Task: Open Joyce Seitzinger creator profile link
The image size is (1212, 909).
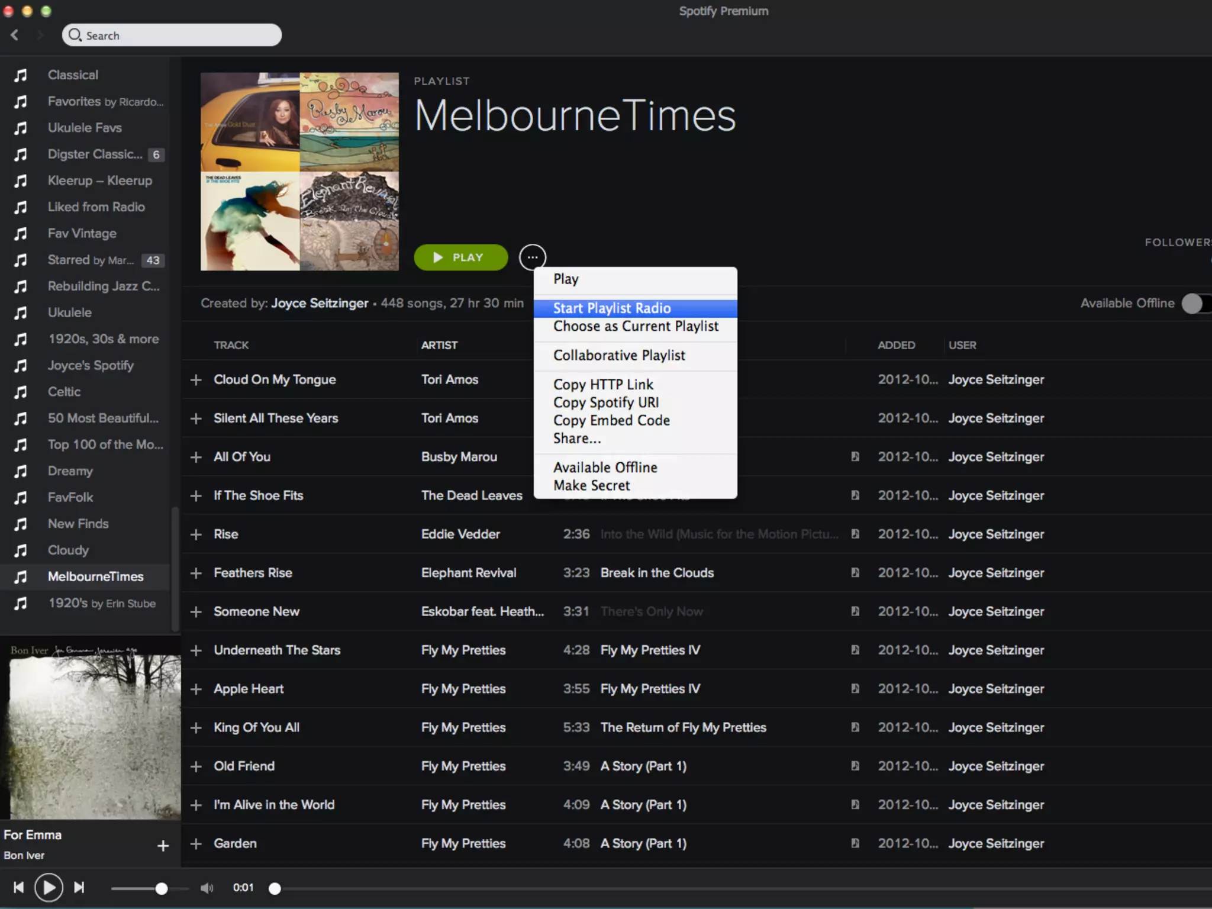Action: [320, 303]
